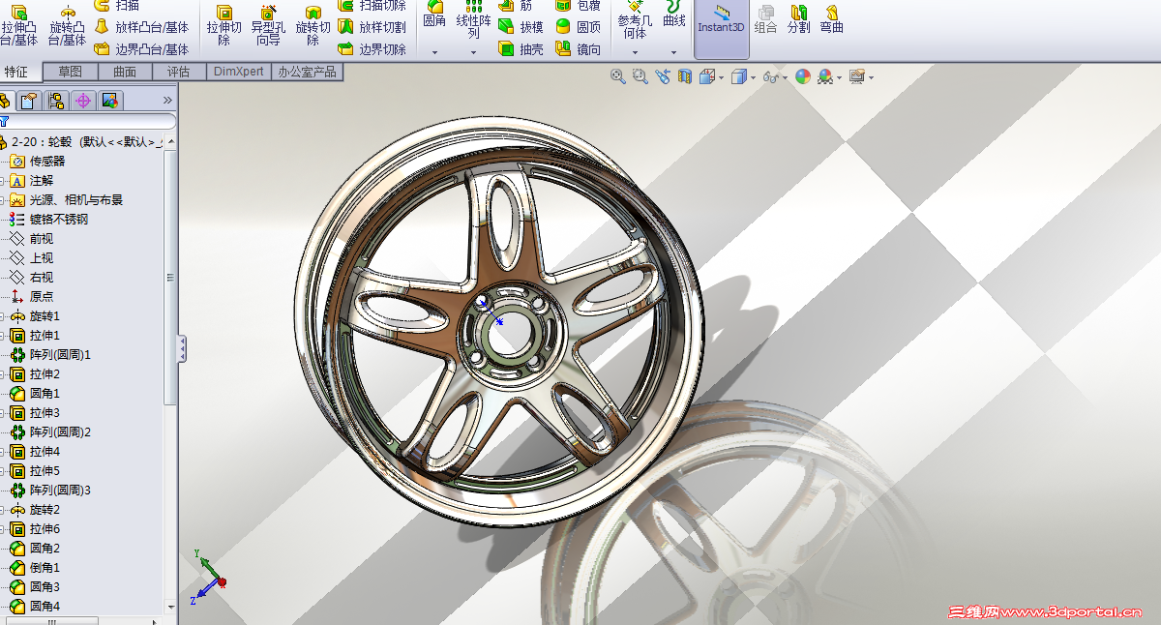Click the 旋转切除 revolved cut tool
The height and width of the screenshot is (625, 1161).
point(313,25)
